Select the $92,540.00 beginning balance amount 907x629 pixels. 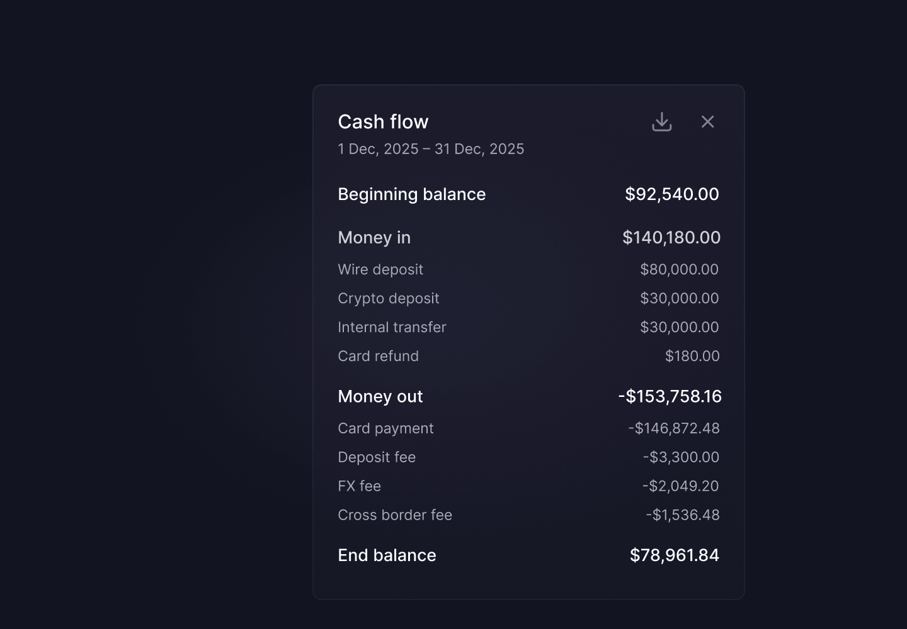pos(671,194)
